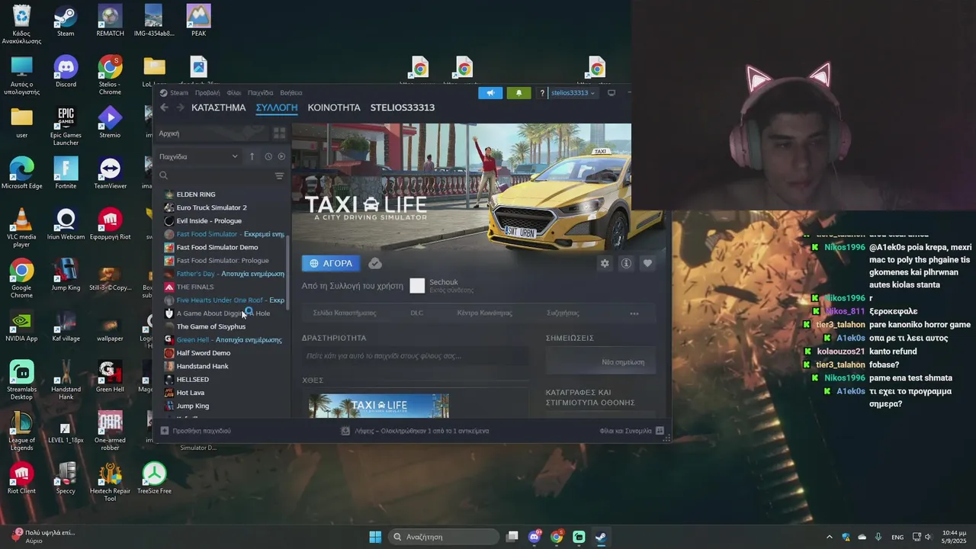
Task: Open Streamlabs from the taskbar
Action: [x=579, y=537]
